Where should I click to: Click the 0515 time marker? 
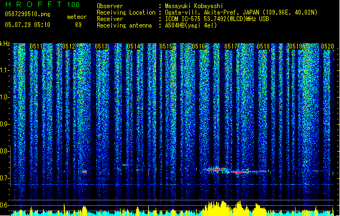(166, 46)
